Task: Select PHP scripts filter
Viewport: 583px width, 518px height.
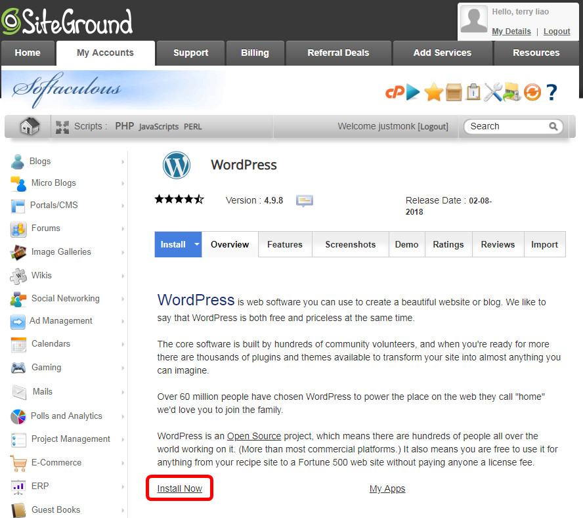Action: (125, 127)
